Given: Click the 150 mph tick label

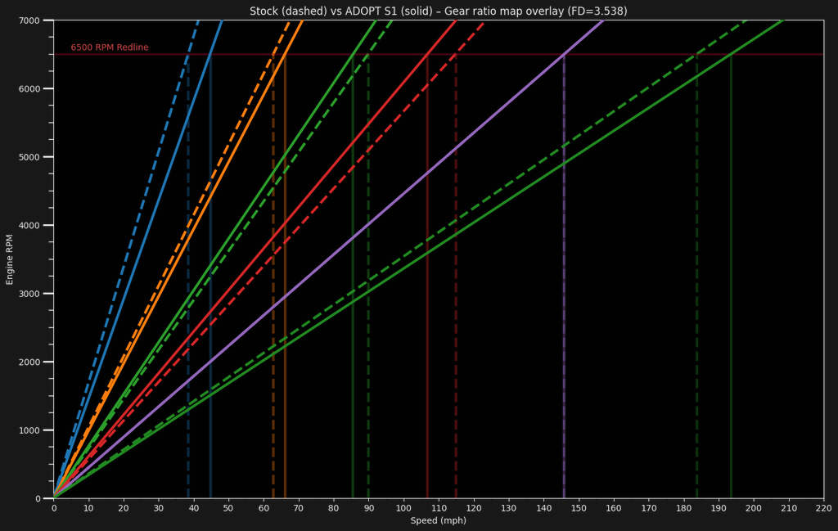Looking at the screenshot, I should click(579, 509).
